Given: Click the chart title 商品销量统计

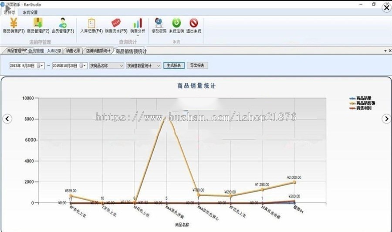Looking at the screenshot, I should pyautogui.click(x=196, y=86).
